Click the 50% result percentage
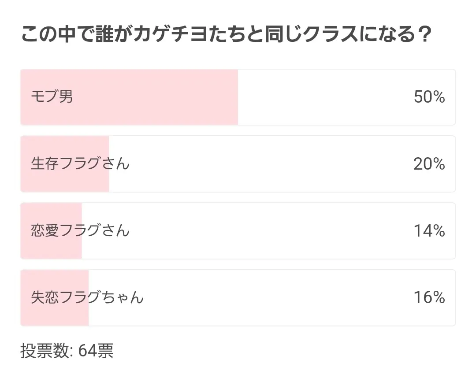 (x=429, y=97)
